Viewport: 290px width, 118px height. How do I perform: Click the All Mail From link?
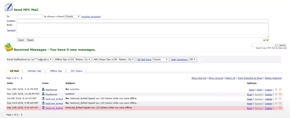144,60
